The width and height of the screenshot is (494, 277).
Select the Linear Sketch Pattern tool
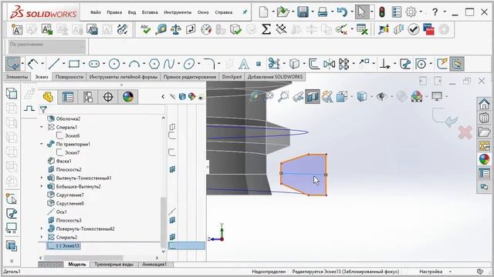[343, 64]
